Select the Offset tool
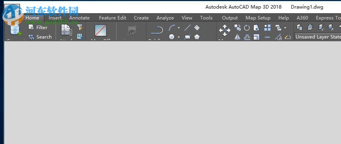 coord(247,37)
